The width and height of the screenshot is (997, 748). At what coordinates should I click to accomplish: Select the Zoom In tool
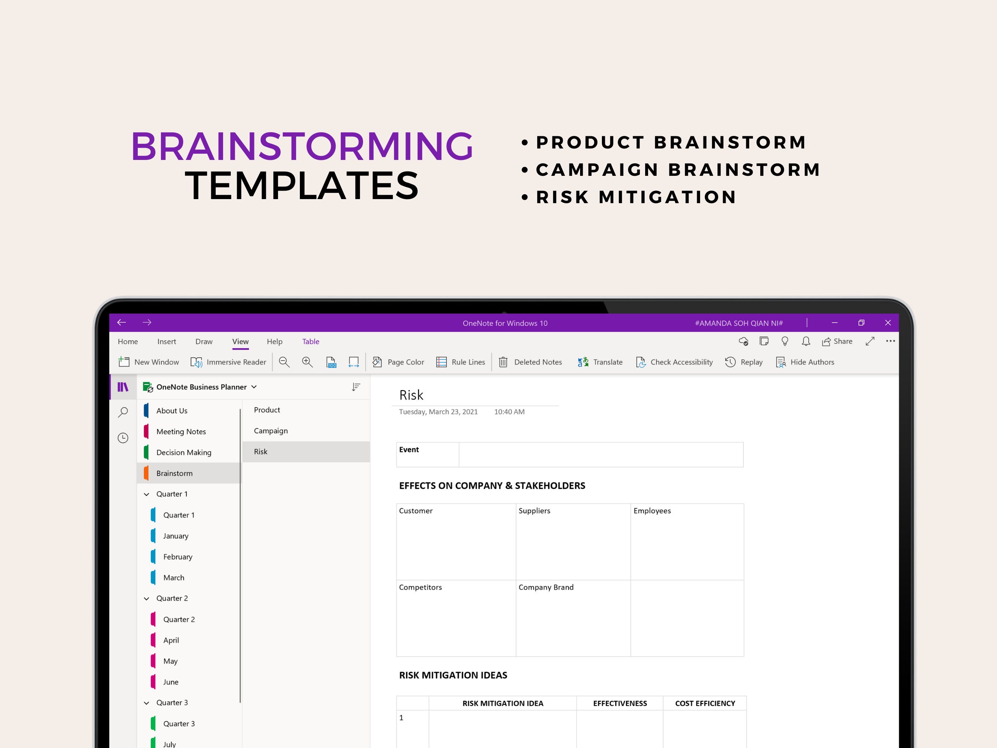pos(307,362)
